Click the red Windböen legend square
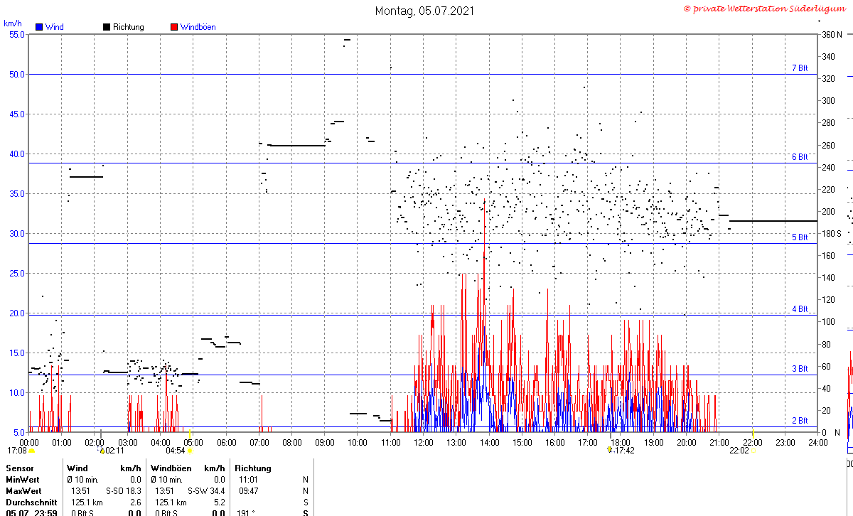 [174, 27]
